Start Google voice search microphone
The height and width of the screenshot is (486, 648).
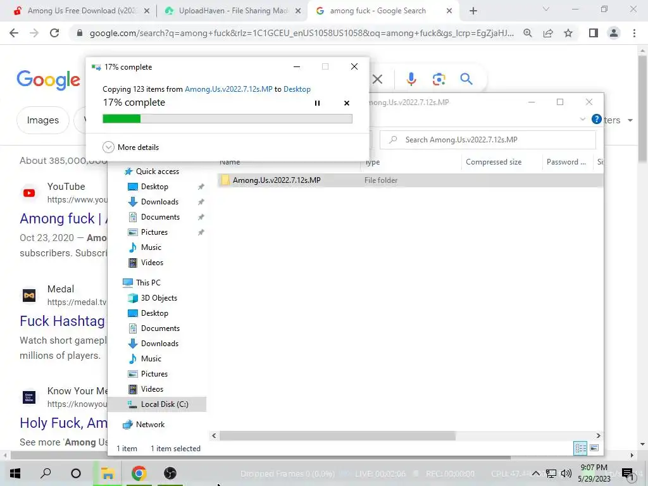(411, 79)
